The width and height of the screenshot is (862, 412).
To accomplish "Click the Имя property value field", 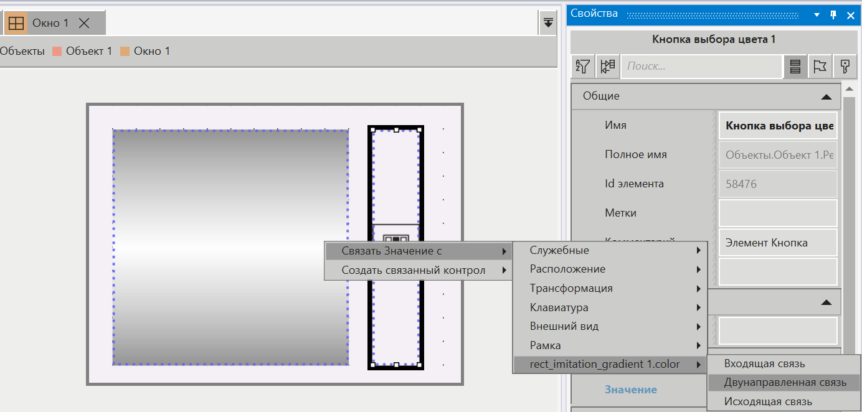I will [778, 126].
